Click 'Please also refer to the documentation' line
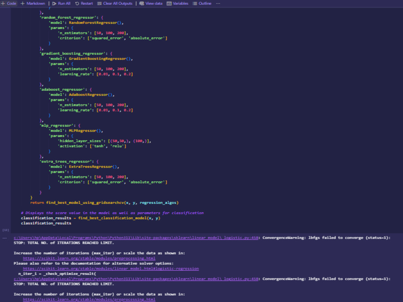 (x=93, y=263)
